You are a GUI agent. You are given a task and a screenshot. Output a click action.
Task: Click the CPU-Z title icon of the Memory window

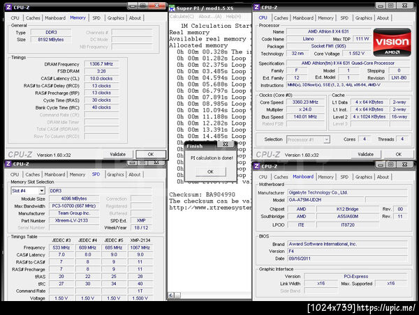(x=9, y=7)
